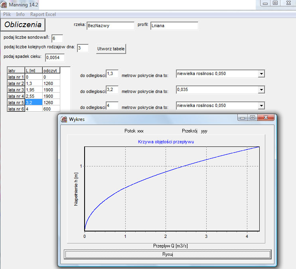Click the Krzywa objętości przepływu chart title
The image size is (296, 269).
tap(166, 142)
